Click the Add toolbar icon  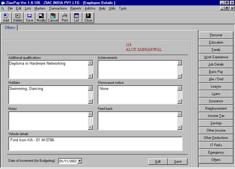tap(6, 18)
